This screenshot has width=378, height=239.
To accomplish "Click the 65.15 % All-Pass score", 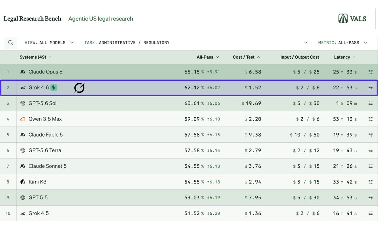I will tap(194, 72).
